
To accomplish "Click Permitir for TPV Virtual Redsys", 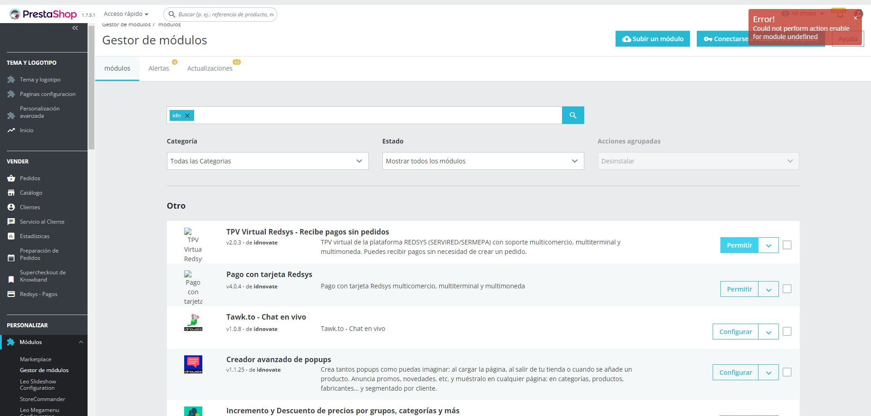I will click(739, 245).
